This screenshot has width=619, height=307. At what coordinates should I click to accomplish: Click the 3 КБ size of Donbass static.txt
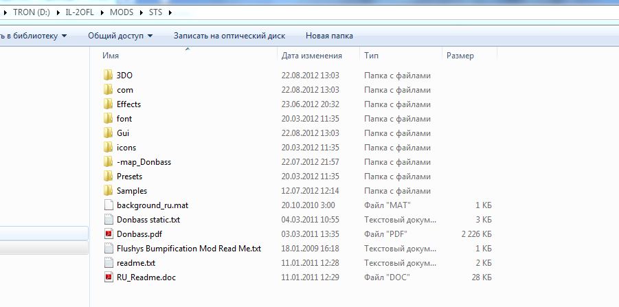(484, 219)
